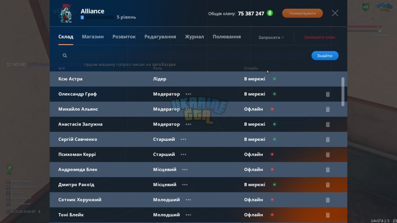
Task: Click trash icon for Сергій Савченко
Action: click(328, 140)
